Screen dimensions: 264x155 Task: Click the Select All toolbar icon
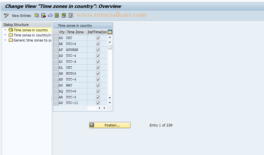pos(57,16)
